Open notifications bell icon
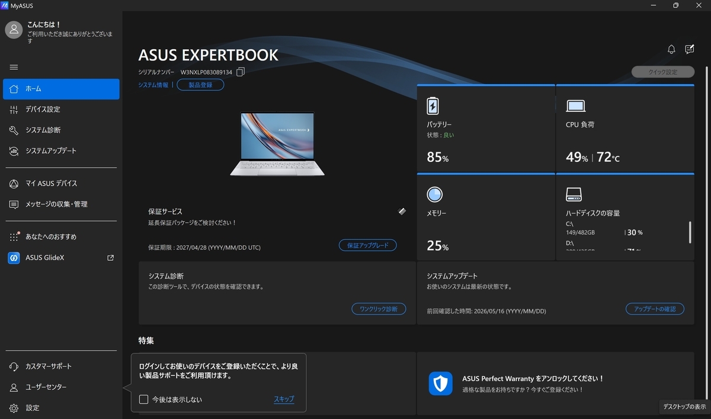711x419 pixels. coord(671,49)
